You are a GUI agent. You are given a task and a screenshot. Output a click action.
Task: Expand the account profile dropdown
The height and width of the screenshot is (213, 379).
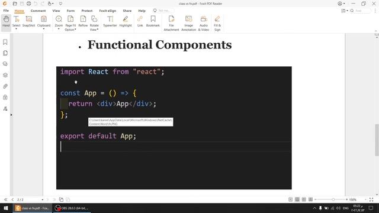[x=344, y=4]
